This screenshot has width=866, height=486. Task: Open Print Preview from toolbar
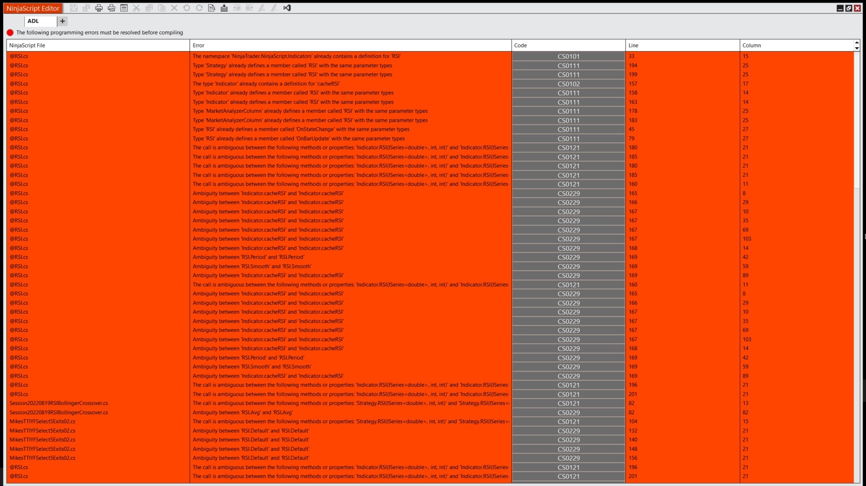coord(112,8)
